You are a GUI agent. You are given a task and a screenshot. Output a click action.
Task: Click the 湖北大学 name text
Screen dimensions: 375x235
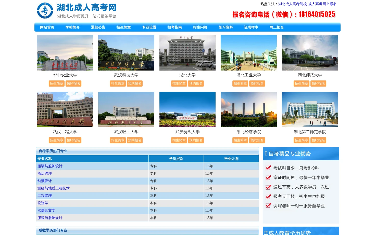(187, 75)
